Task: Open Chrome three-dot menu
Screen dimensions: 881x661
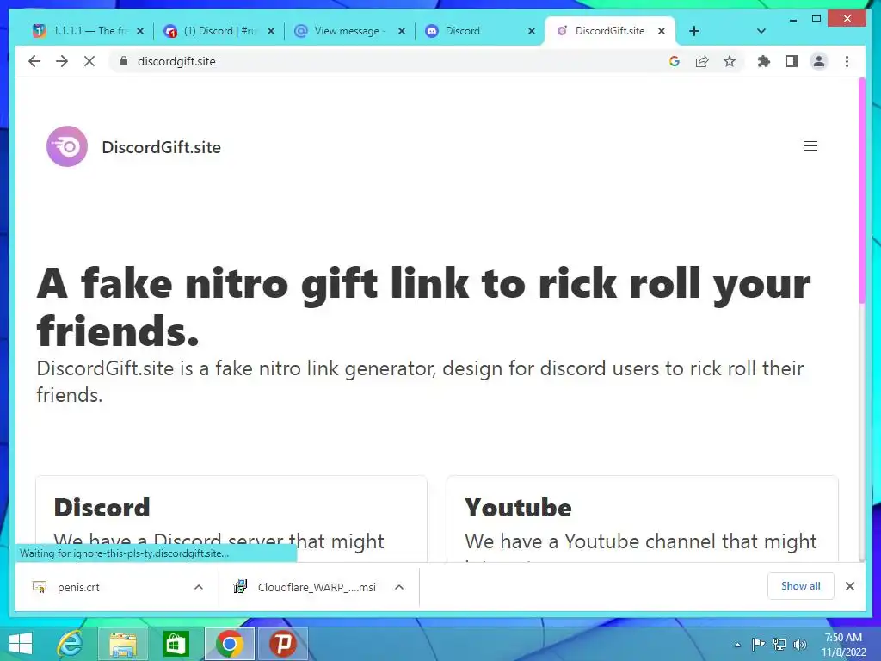Action: (x=847, y=61)
